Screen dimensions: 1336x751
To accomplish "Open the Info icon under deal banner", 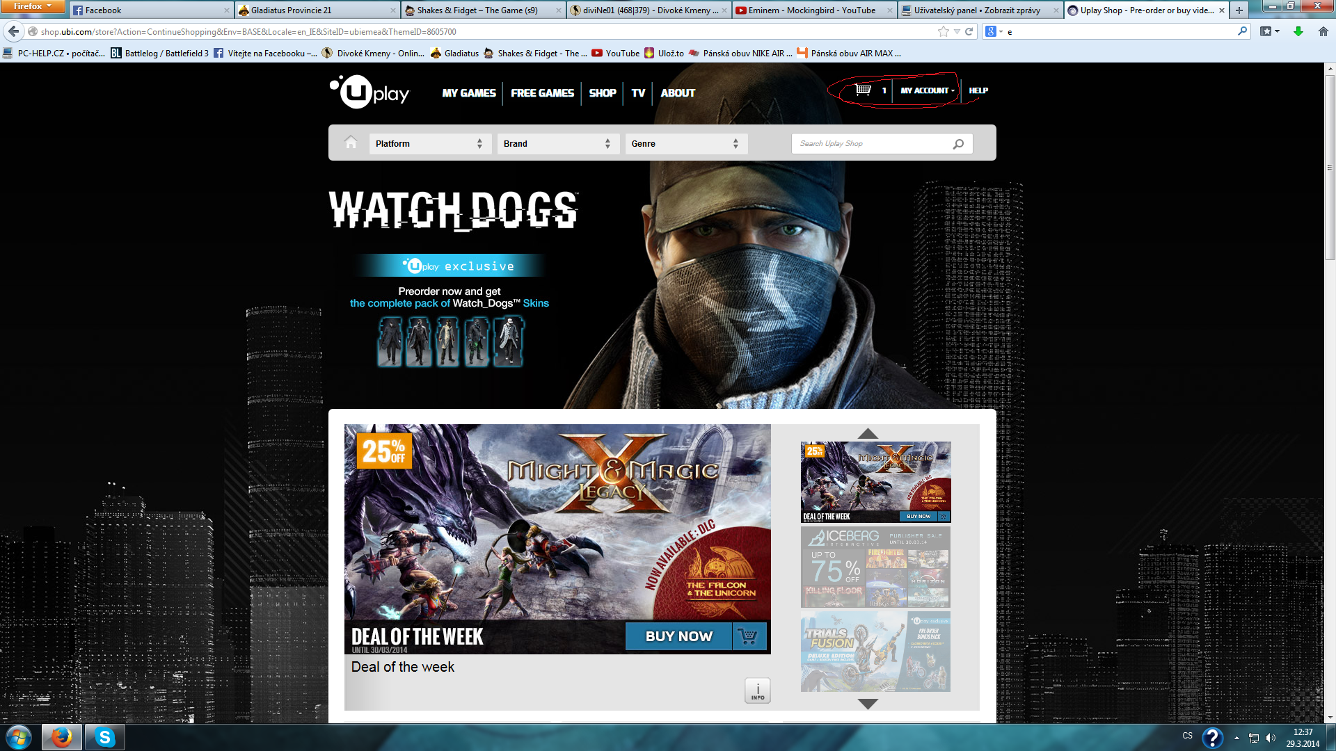I will (x=758, y=691).
